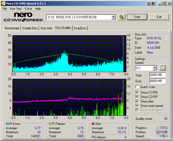Click the magenta Jitter legend square
Screen dimensions: 173x141
(x=93, y=124)
